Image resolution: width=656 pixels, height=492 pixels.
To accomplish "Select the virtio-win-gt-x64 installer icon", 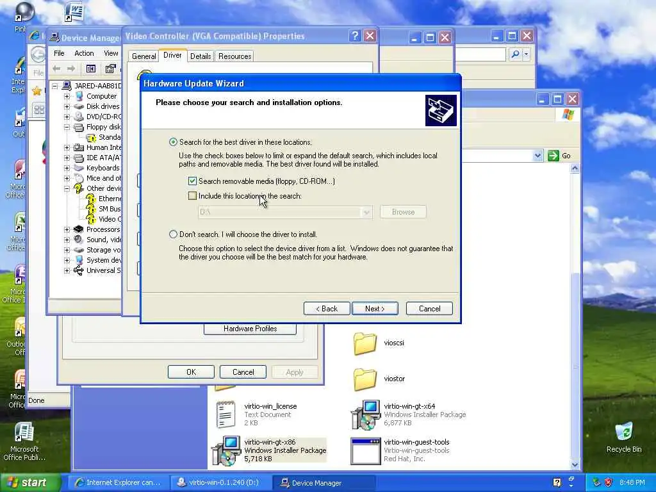I will coord(366,414).
